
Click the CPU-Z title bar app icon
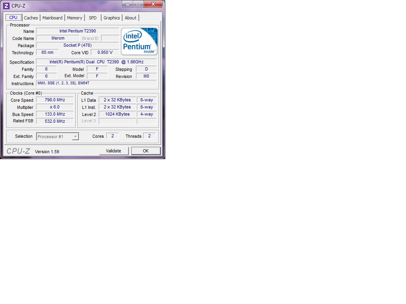[x=6, y=6]
